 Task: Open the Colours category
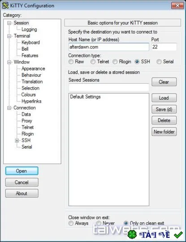[x=29, y=95]
